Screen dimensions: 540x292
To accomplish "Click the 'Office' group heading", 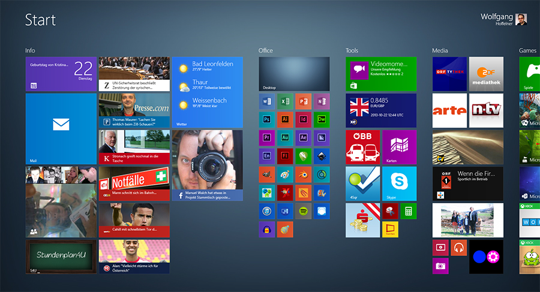I will (266, 50).
